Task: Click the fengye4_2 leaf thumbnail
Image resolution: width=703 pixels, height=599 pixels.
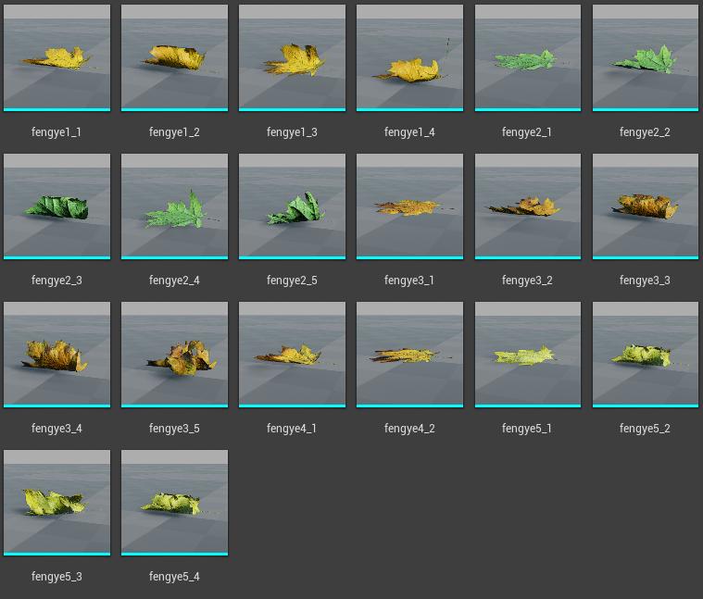Action: click(409, 355)
